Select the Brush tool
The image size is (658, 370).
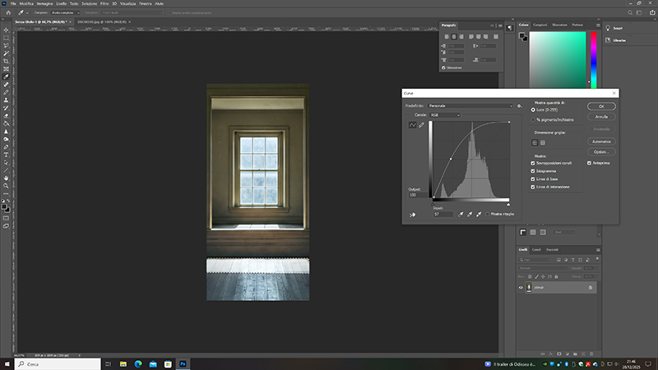point(6,92)
